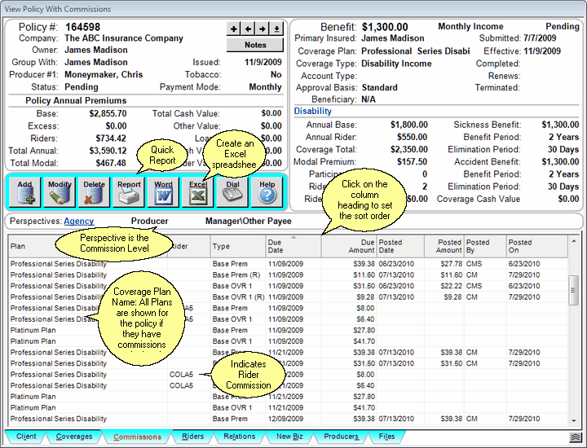This screenshot has width=587, height=448.
Task: Sort by the Due Amount column header
Action: pos(349,246)
